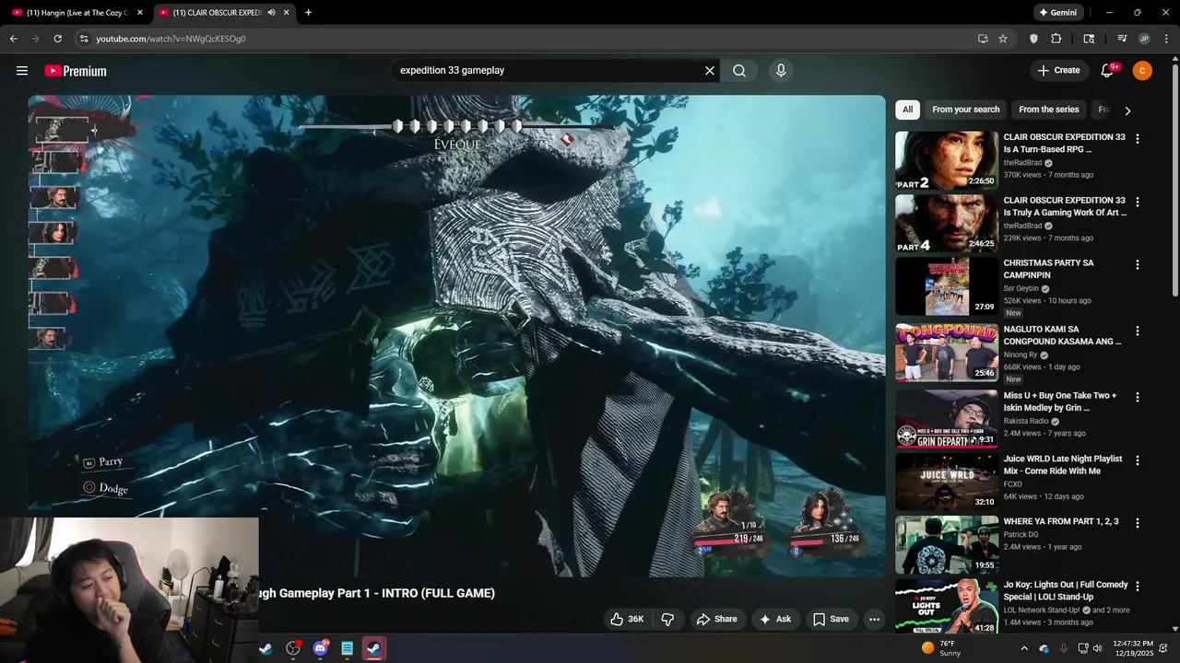Install YouTube app from address bar
This screenshot has width=1180, height=663.
click(x=983, y=39)
